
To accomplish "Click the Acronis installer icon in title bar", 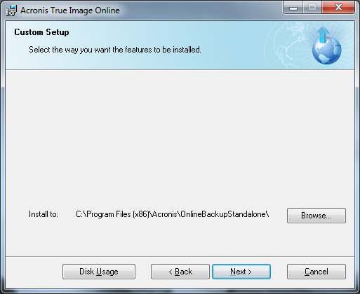I will tap(11, 10).
